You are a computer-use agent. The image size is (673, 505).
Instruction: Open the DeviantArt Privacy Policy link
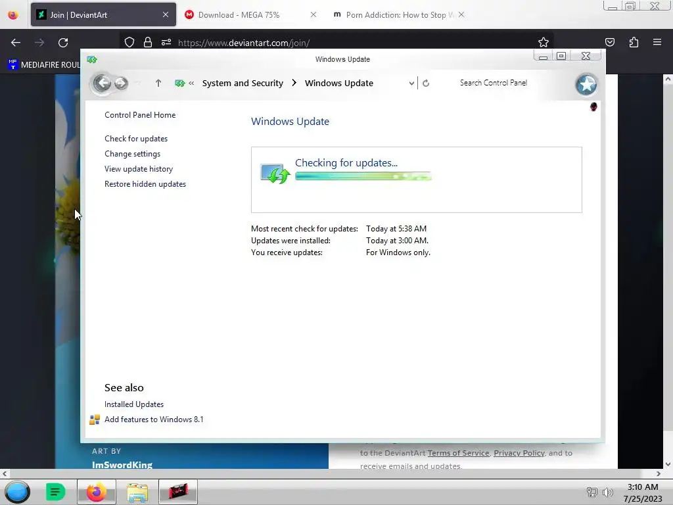(519, 453)
